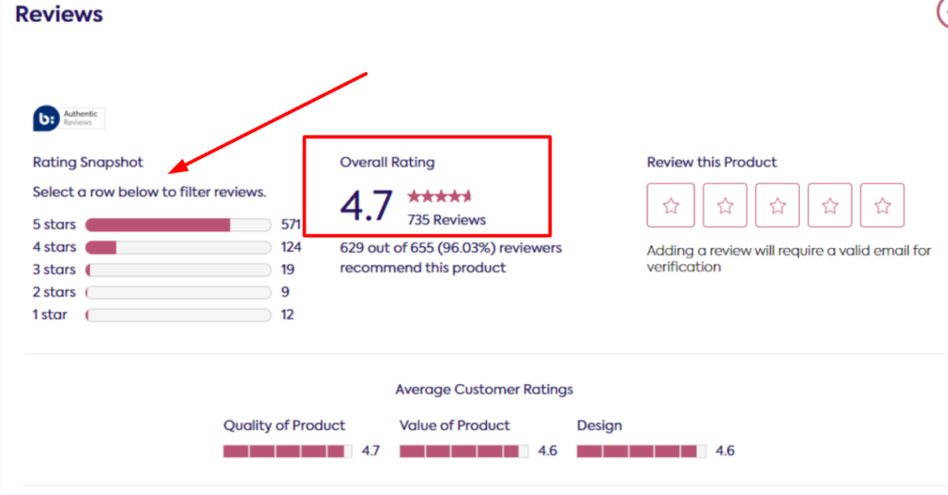Image resolution: width=948 pixels, height=495 pixels.
Task: Click the second star rating box
Action: point(725,205)
